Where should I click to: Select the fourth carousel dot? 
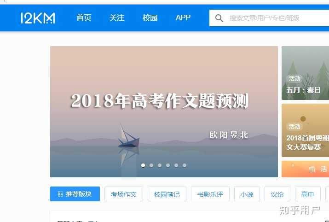tap(168, 165)
